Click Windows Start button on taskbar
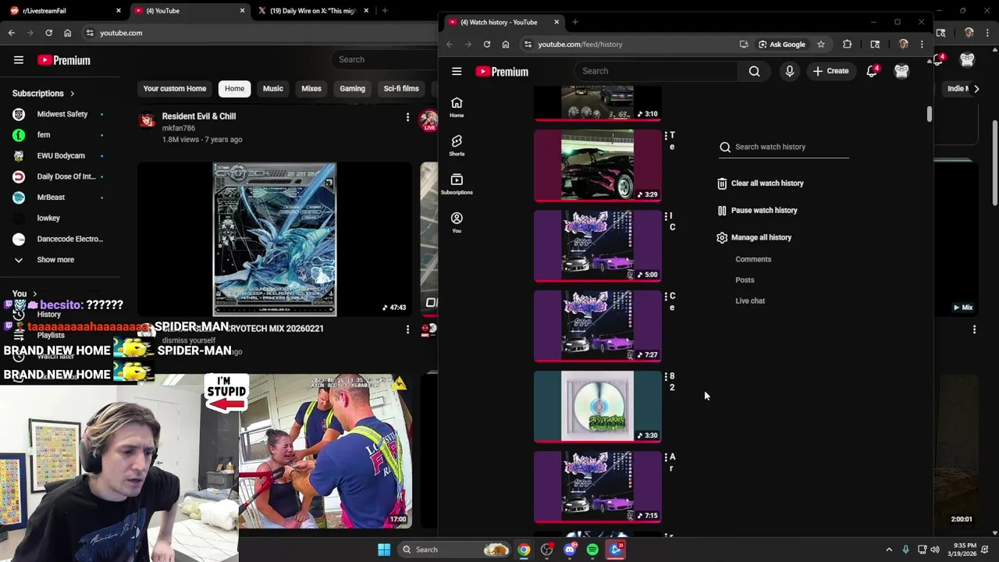999x562 pixels. (x=384, y=550)
